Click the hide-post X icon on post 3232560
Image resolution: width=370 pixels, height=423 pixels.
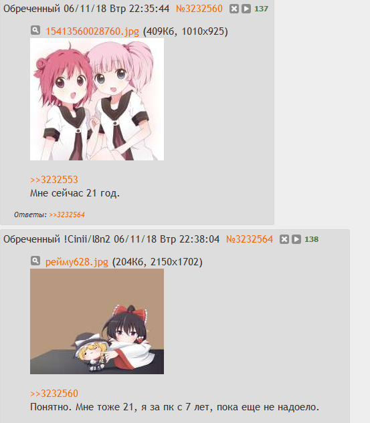click(234, 9)
